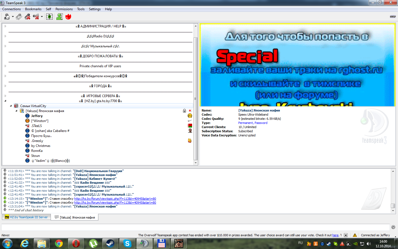The image size is (398, 249).
Task: Click the fist badge beside .GreezLy
Action: pos(190,141)
